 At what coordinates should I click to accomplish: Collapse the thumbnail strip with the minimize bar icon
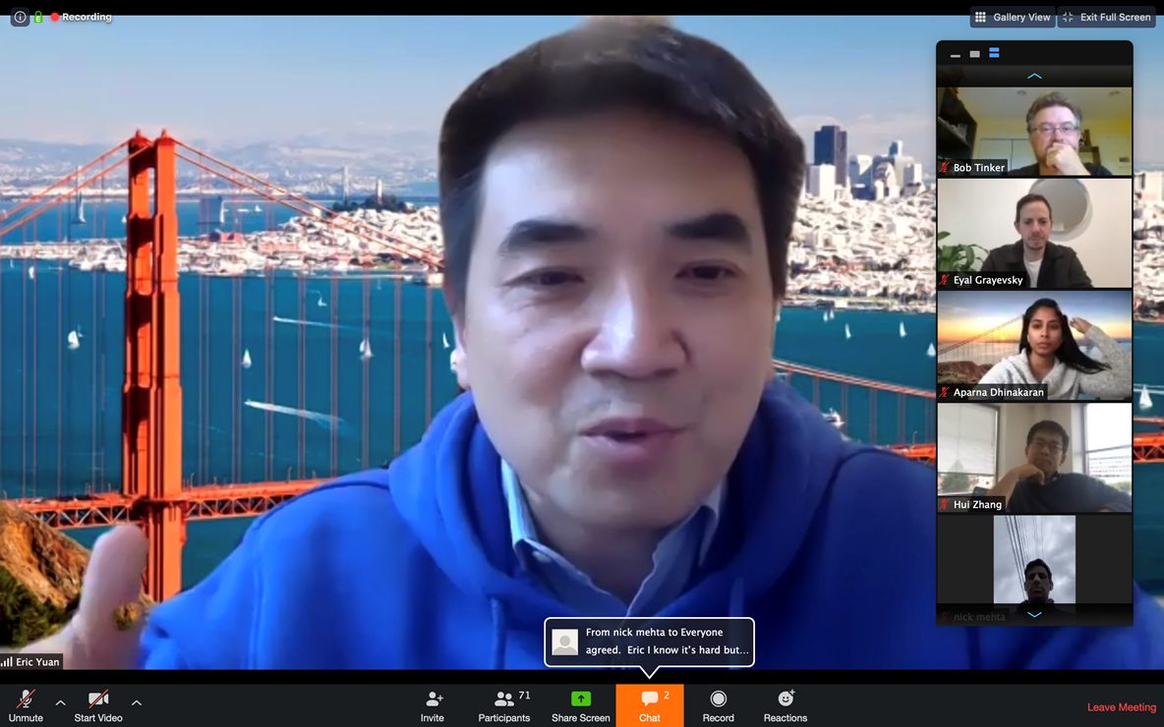(956, 54)
